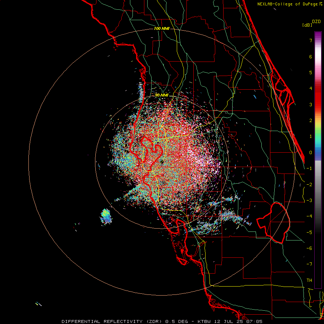
Task: Select the positive 6 dB scale value
Action: pyautogui.click(x=311, y=57)
